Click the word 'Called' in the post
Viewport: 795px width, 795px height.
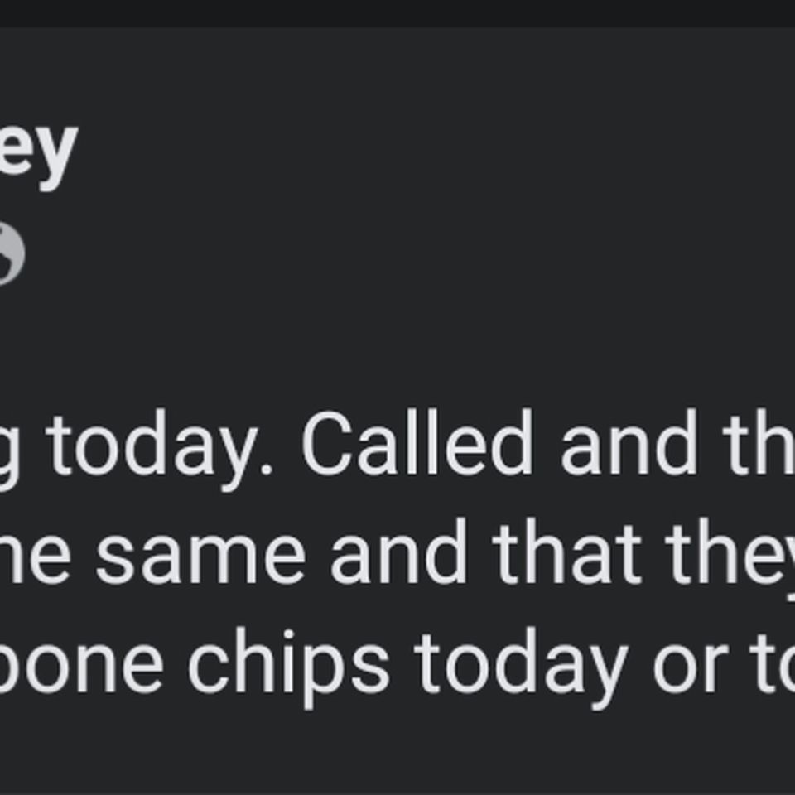tap(417, 442)
